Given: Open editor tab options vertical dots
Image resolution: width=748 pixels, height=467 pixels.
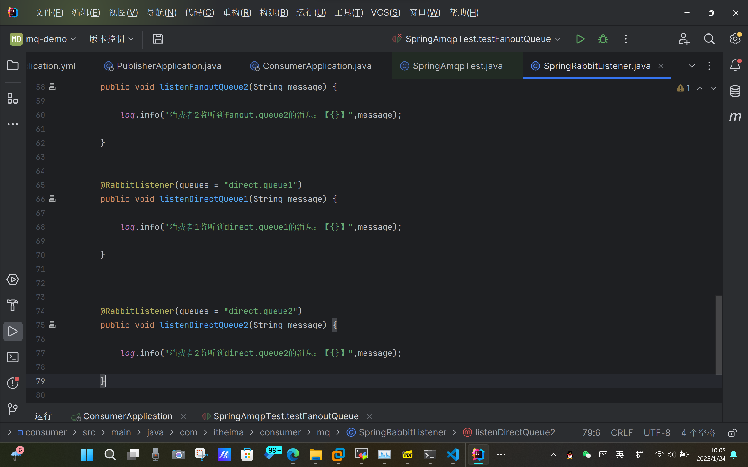Looking at the screenshot, I should [709, 66].
